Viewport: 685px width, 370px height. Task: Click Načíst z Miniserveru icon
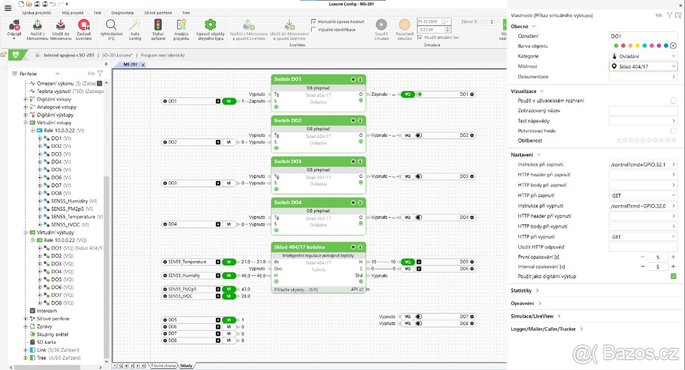pyautogui.click(x=37, y=25)
